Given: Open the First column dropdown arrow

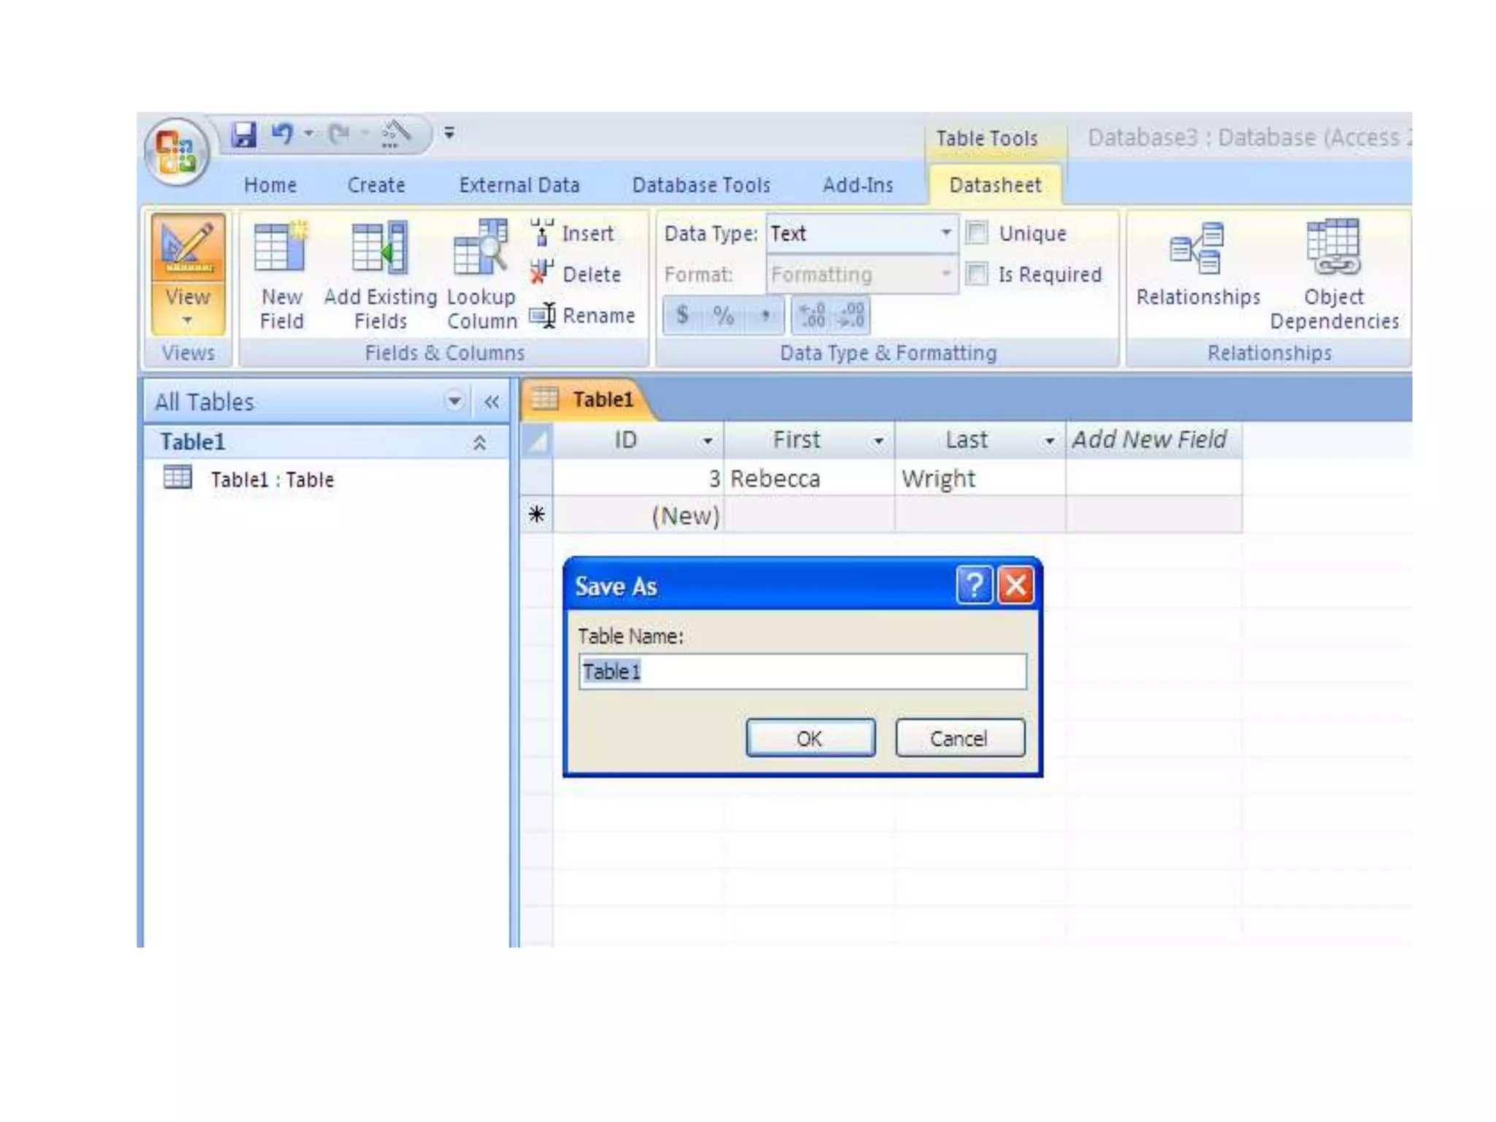Looking at the screenshot, I should pyautogui.click(x=878, y=441).
